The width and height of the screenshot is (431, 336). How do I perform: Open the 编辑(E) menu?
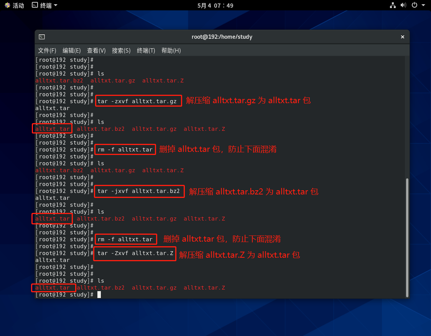(72, 51)
